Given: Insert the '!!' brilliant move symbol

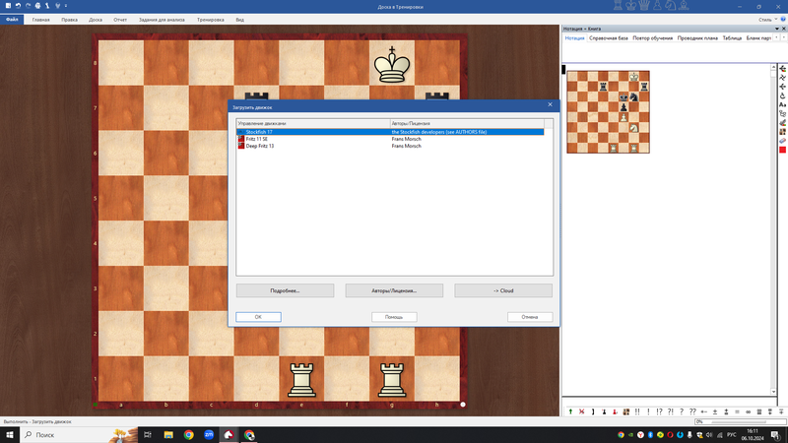Looking at the screenshot, I should [638, 411].
